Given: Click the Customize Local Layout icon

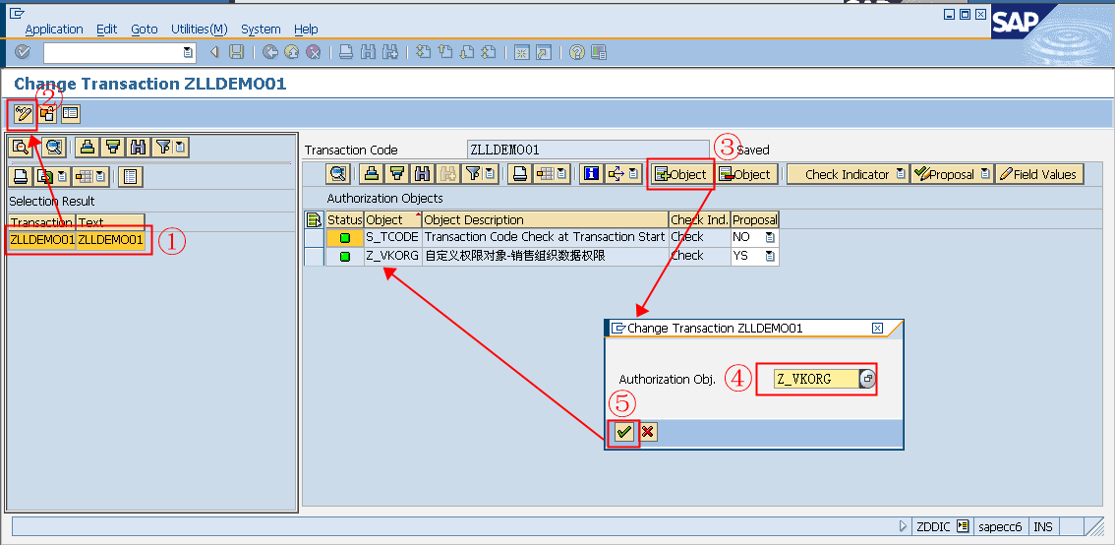Looking at the screenshot, I should pyautogui.click(x=598, y=52).
